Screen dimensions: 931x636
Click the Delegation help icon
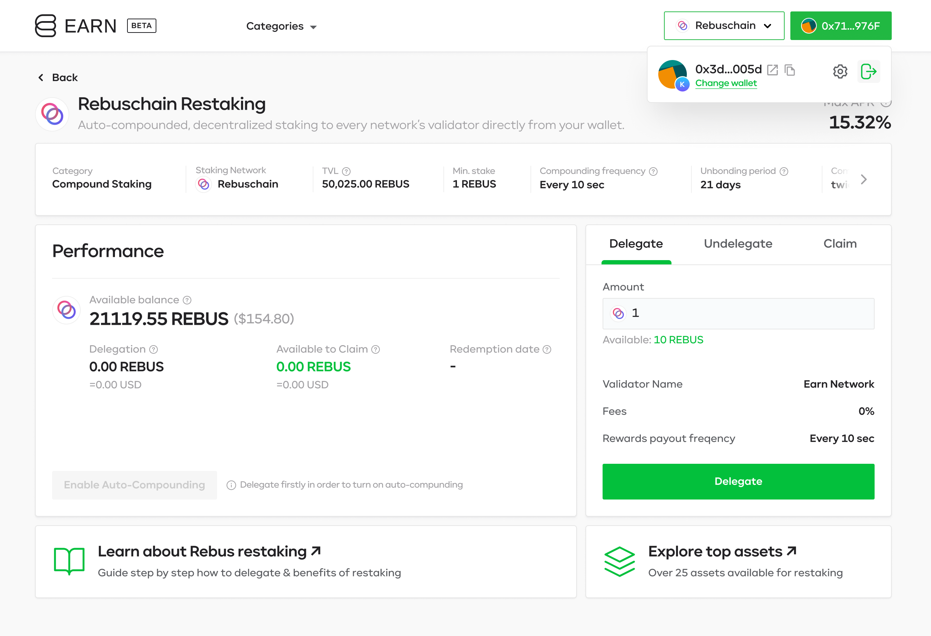click(154, 349)
